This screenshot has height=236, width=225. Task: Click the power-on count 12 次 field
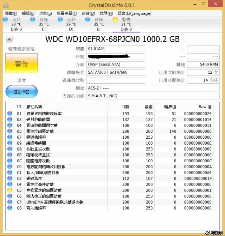204,72
